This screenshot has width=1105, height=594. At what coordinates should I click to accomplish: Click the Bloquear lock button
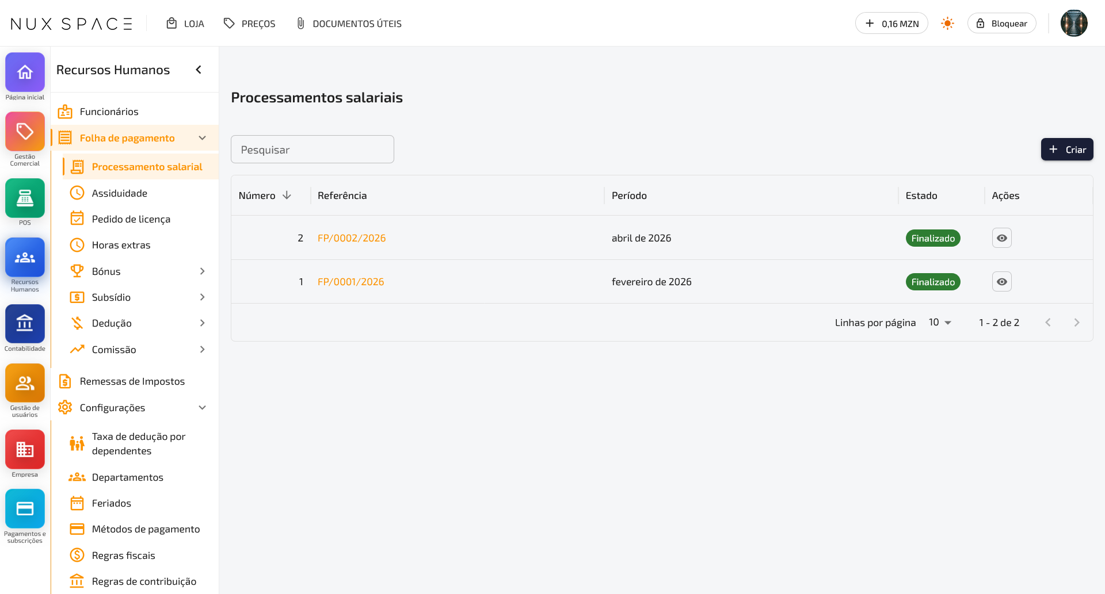pyautogui.click(x=1002, y=24)
